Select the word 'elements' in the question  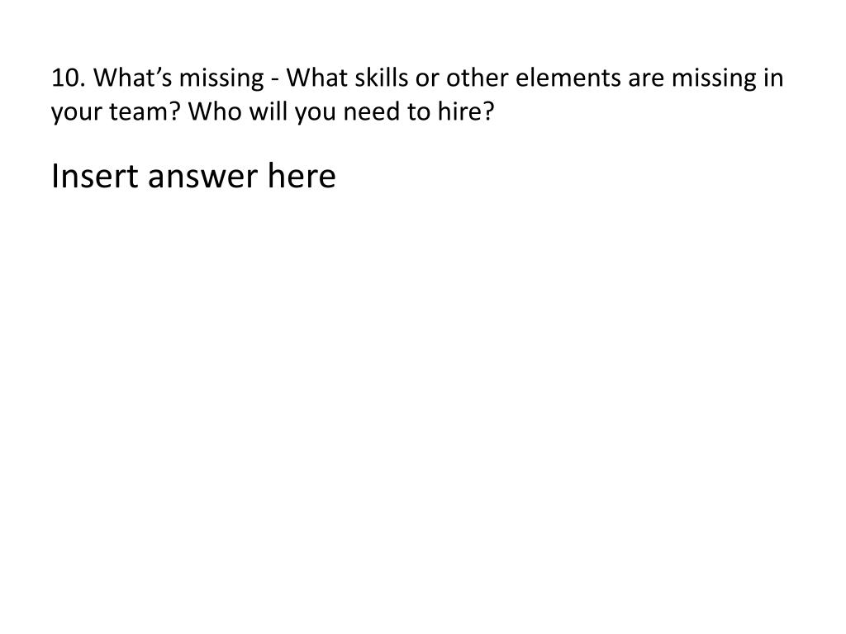(568, 78)
